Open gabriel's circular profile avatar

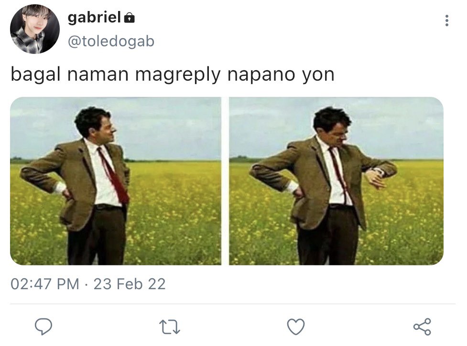[x=35, y=29]
